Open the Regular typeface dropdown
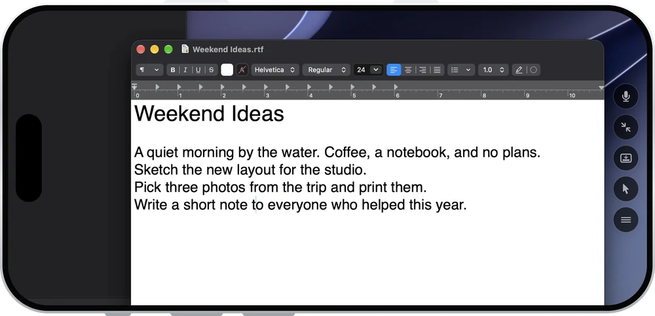The height and width of the screenshot is (316, 655). [326, 69]
